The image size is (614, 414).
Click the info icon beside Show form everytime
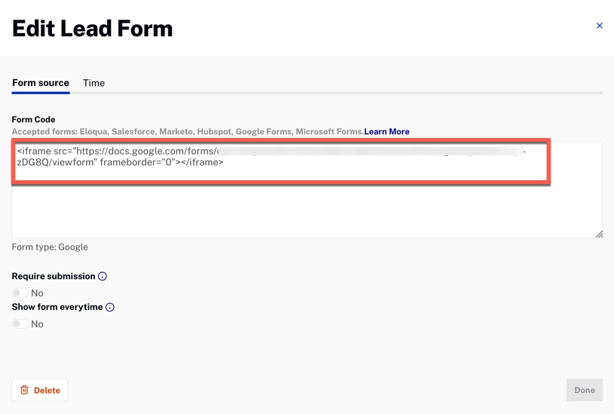[x=110, y=308]
